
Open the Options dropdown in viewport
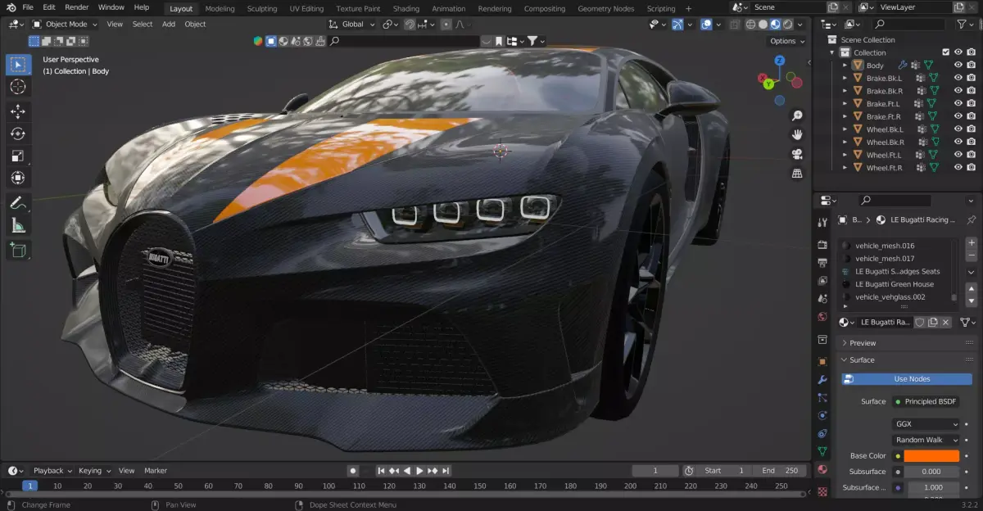point(786,41)
